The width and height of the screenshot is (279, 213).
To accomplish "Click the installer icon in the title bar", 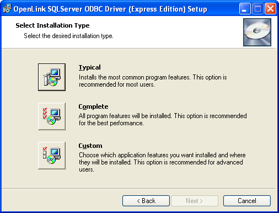I will click(x=7, y=8).
